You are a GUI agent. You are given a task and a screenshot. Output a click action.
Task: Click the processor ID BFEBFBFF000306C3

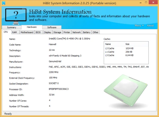(x=59, y=89)
